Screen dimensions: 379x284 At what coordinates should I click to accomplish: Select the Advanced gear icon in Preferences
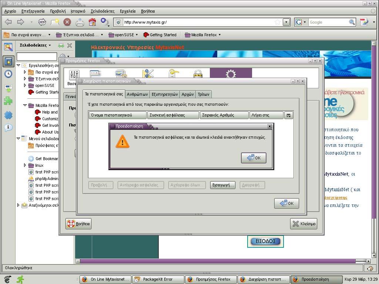[231, 73]
